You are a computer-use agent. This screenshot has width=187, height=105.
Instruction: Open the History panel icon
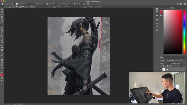point(157,9)
